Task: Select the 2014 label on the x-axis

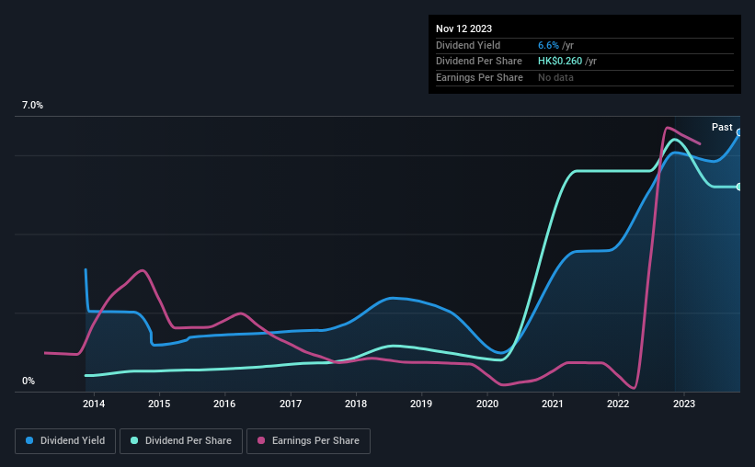Action: point(93,404)
